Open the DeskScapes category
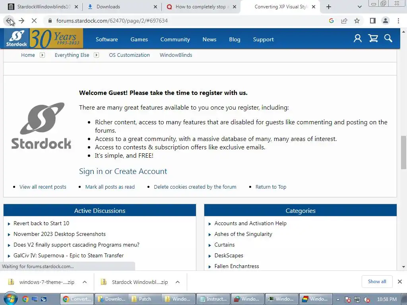This screenshot has height=305, width=407. tap(229, 255)
